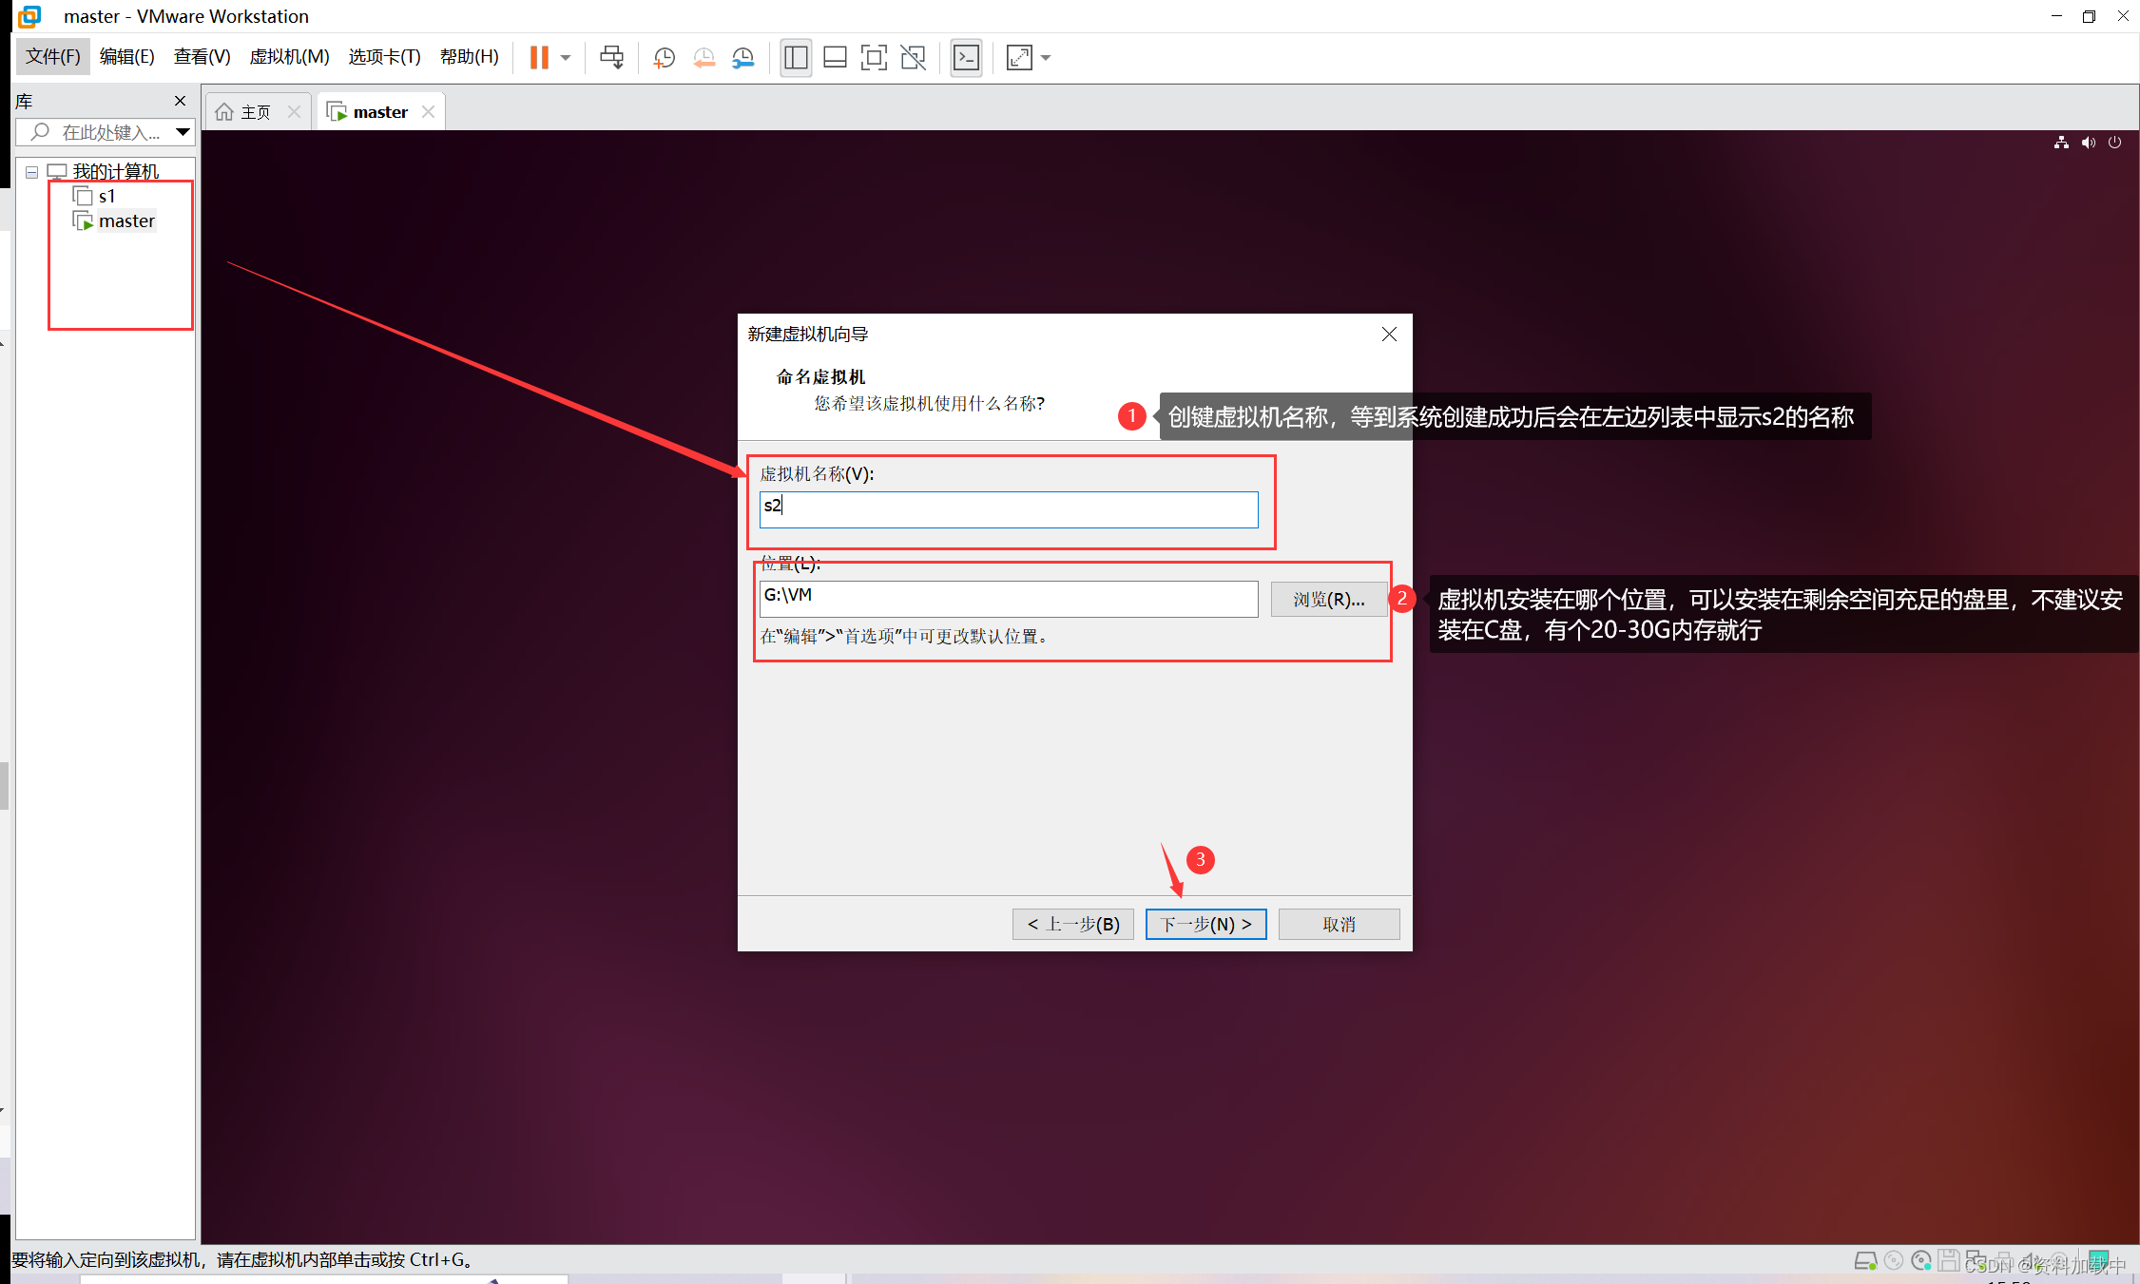The width and height of the screenshot is (2140, 1284).
Task: Open the 帮助(H) menu
Action: 470,57
